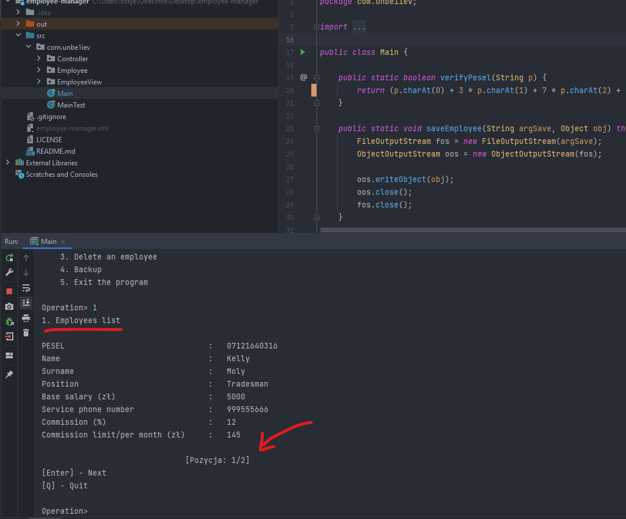Expand the Controller package
This screenshot has width=626, height=519.
click(x=39, y=58)
